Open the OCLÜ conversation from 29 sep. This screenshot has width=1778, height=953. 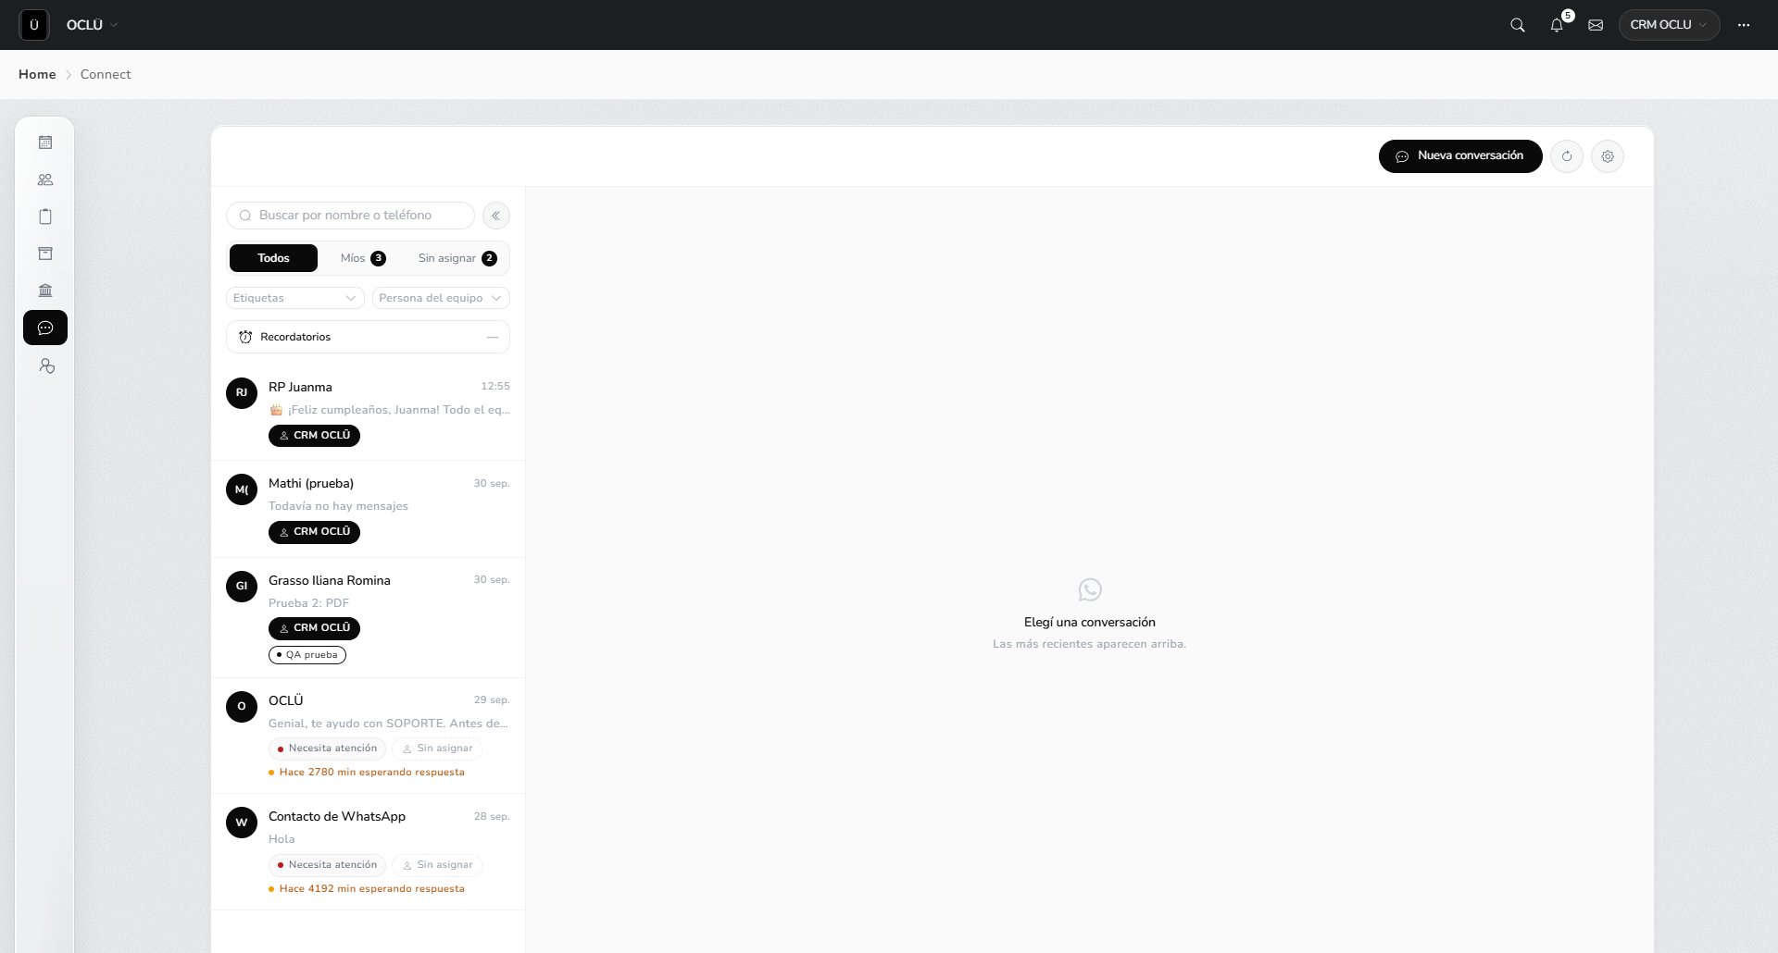click(x=368, y=736)
